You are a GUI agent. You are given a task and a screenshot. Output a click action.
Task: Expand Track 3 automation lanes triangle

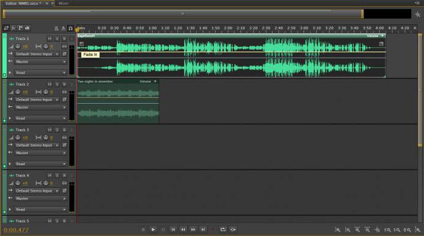[x=10, y=164]
